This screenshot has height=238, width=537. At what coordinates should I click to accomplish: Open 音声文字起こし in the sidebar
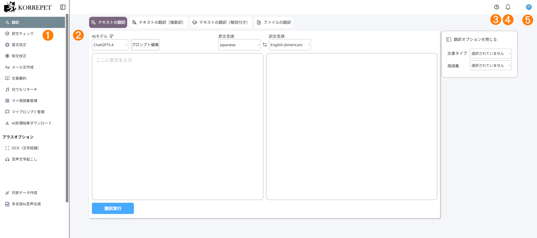pos(32,159)
